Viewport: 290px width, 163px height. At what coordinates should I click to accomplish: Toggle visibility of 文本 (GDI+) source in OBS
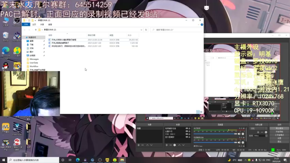pos(187,134)
